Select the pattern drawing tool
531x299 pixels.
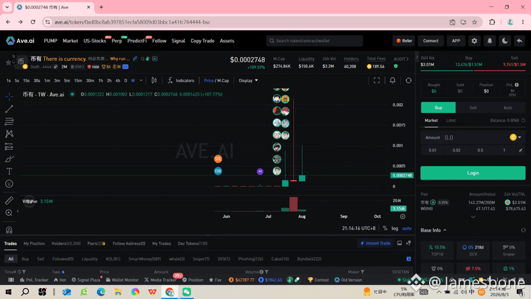pos(9,133)
